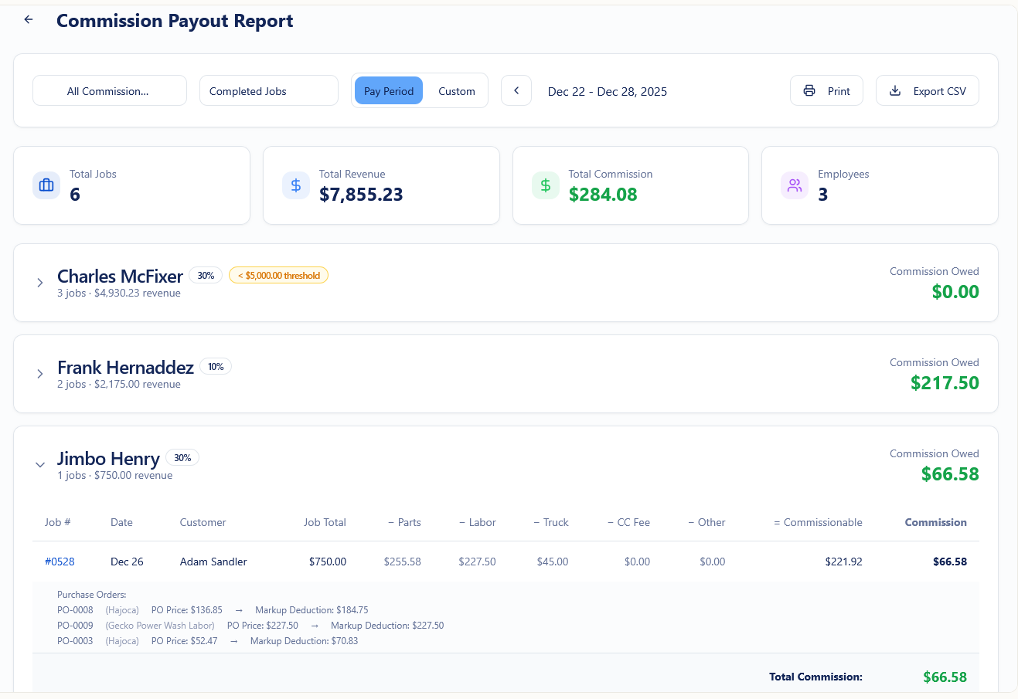Expand Frank Hernaddez's job breakdown
Screen dimensions: 1018x699
39,374
